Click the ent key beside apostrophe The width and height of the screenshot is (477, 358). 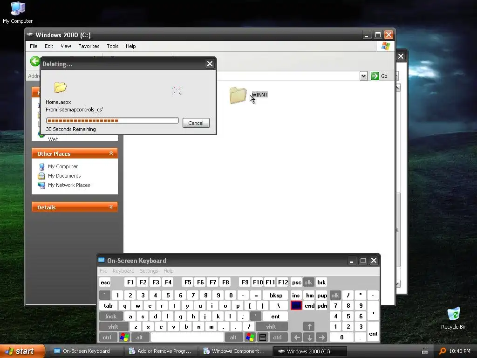(x=275, y=317)
